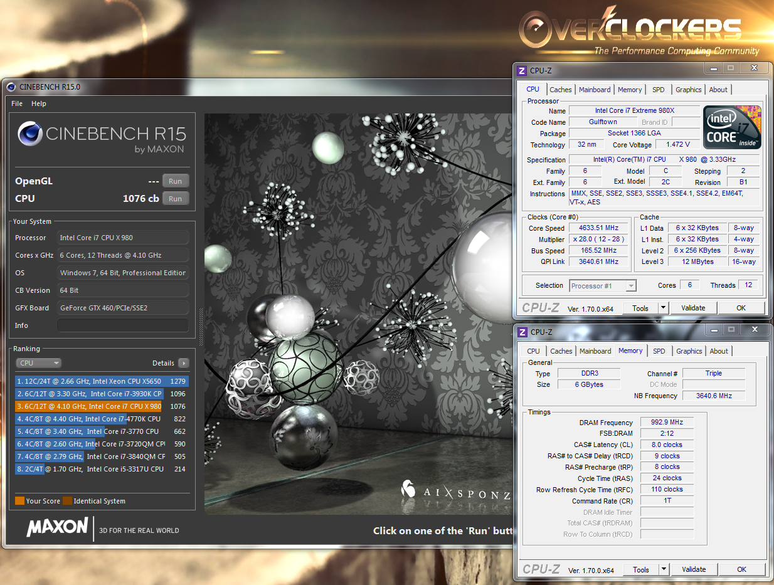Click Validate in lower CPU-Z window
The height and width of the screenshot is (585, 774).
pyautogui.click(x=694, y=569)
